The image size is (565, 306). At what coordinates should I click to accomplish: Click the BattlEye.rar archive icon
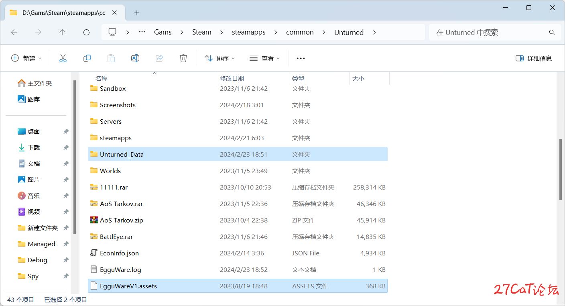(94, 237)
